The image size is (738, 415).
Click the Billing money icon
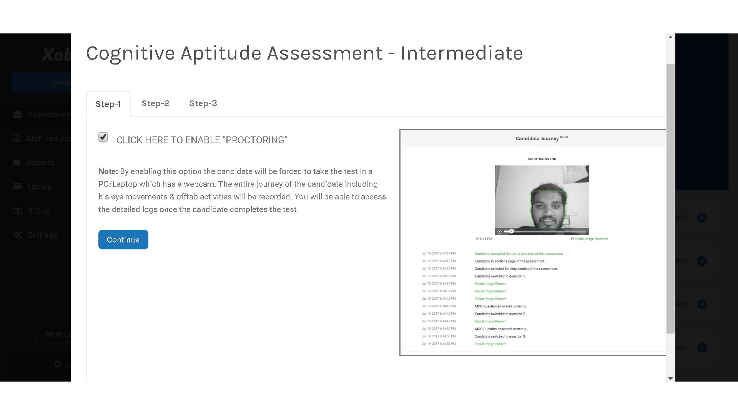point(18,211)
